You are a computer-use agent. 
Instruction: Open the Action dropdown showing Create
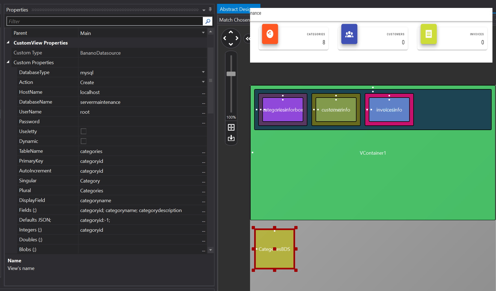pyautogui.click(x=203, y=82)
